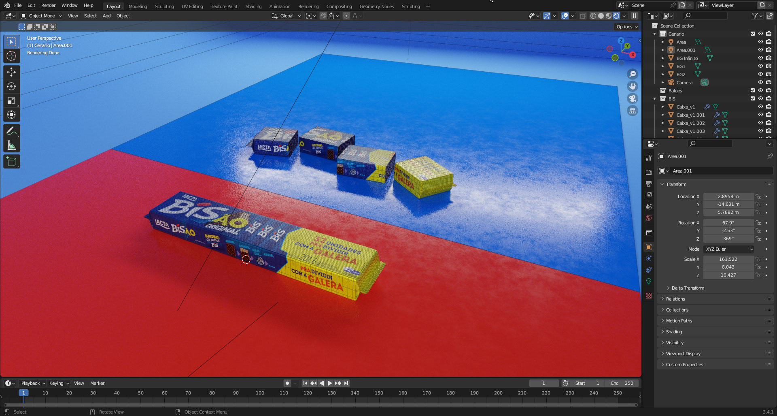Open the Object Data light properties tab
The height and width of the screenshot is (416, 777).
coord(649,281)
